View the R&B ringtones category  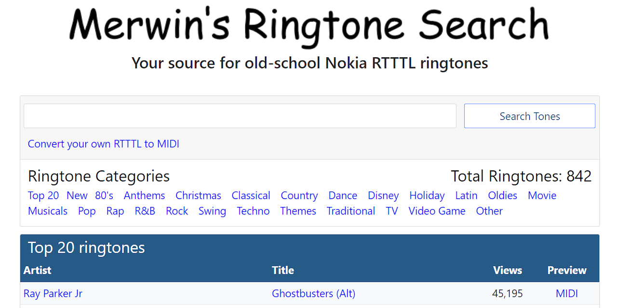pyautogui.click(x=145, y=211)
